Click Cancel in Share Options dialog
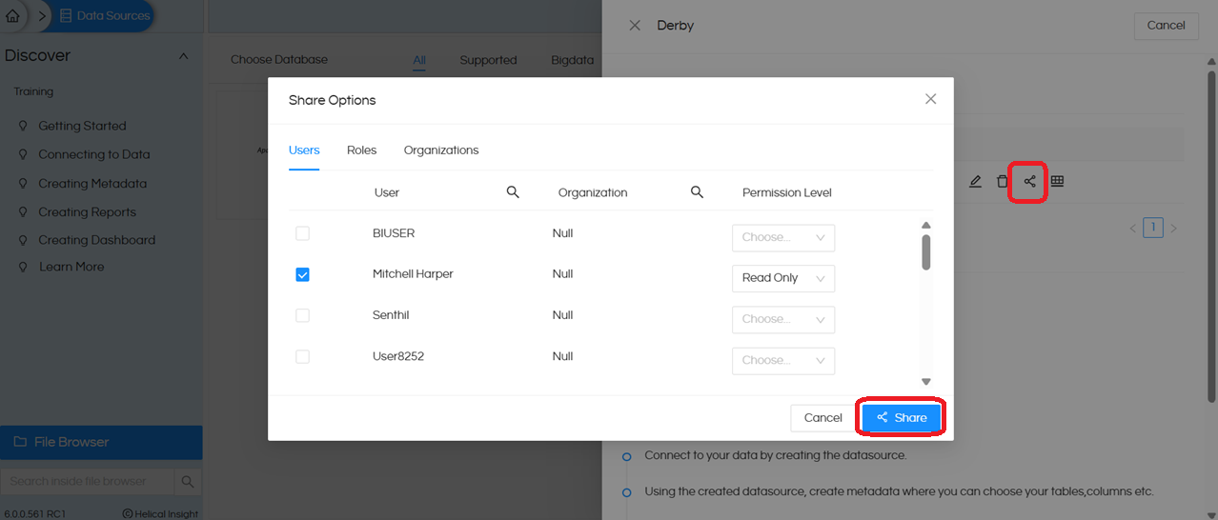The image size is (1218, 520). [822, 418]
